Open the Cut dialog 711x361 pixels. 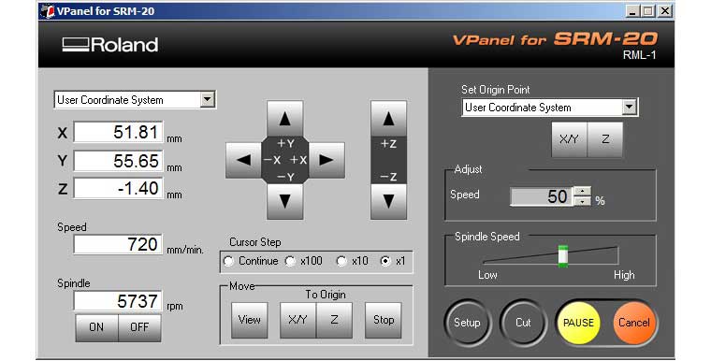tap(523, 323)
